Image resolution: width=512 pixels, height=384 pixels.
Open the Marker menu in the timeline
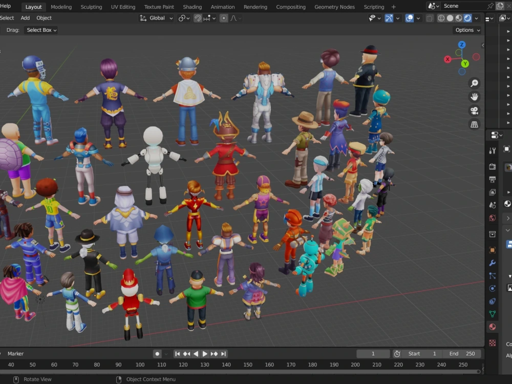tap(15, 353)
